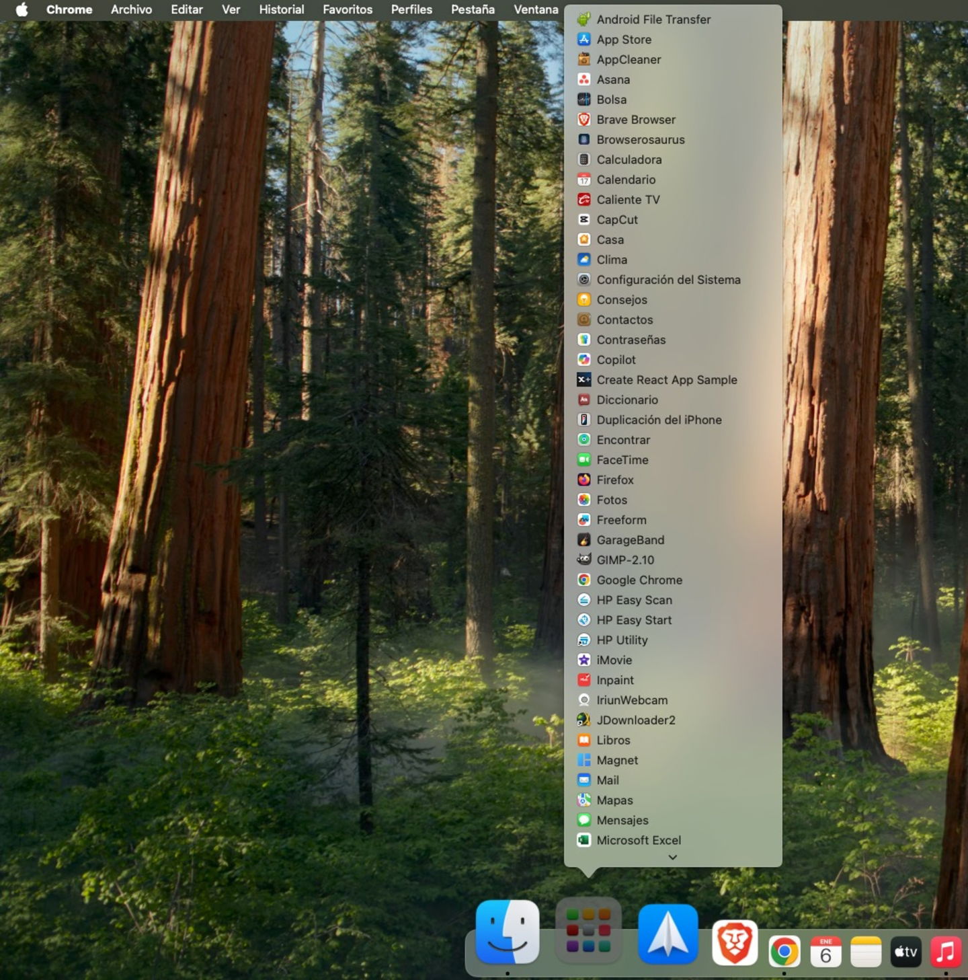Launch Apple TV from the Dock
This screenshot has height=980, width=968.
point(905,951)
